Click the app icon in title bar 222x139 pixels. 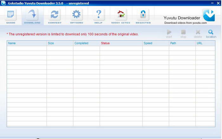pos(3,3)
